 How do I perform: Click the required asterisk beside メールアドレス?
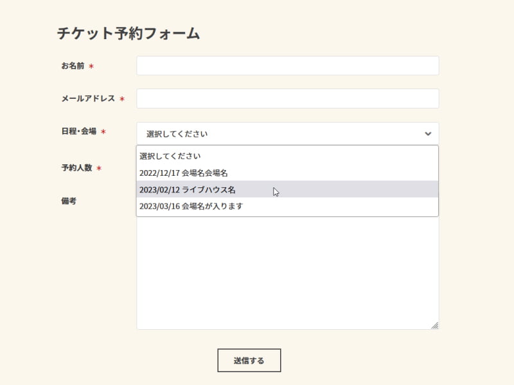pyautogui.click(x=121, y=98)
